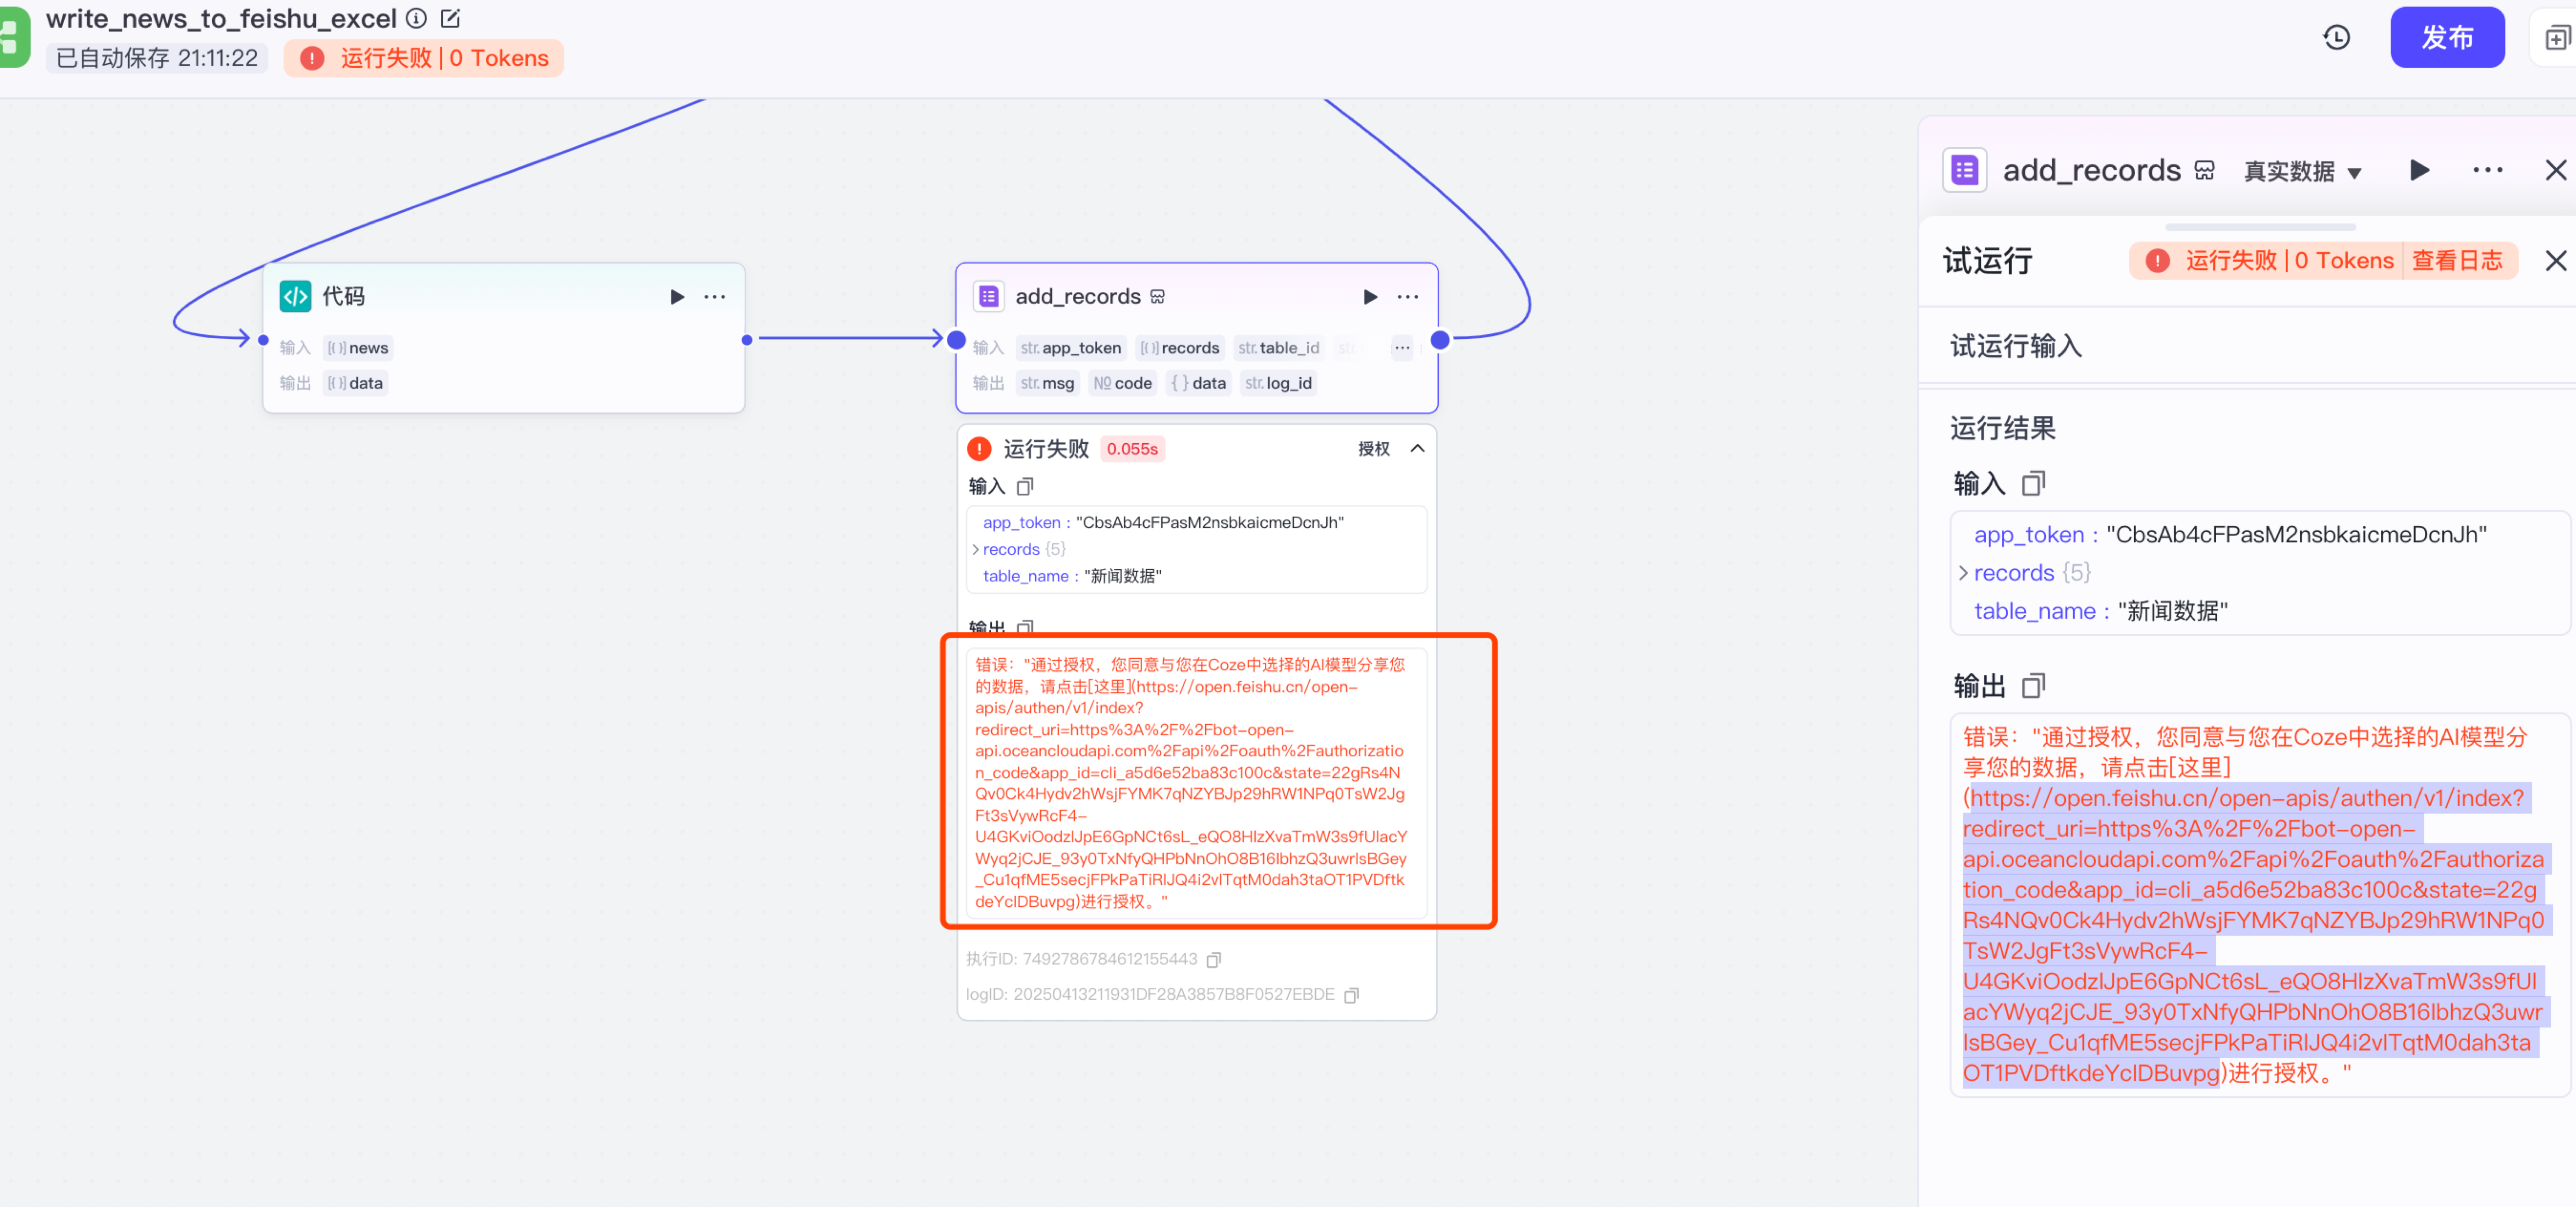Open 查看日志 to view logs
This screenshot has height=1207, width=2576.
[x=2456, y=261]
